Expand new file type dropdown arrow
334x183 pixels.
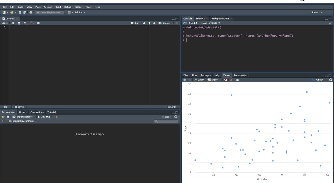tap(7, 13)
